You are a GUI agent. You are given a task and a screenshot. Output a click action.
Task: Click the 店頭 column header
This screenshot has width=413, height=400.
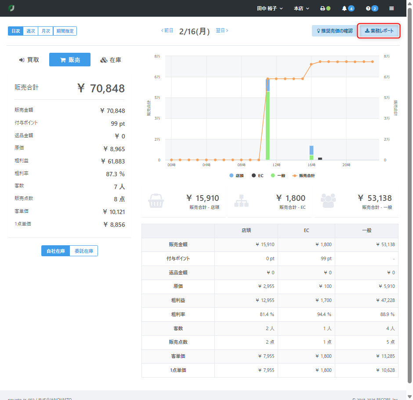[x=246, y=230]
